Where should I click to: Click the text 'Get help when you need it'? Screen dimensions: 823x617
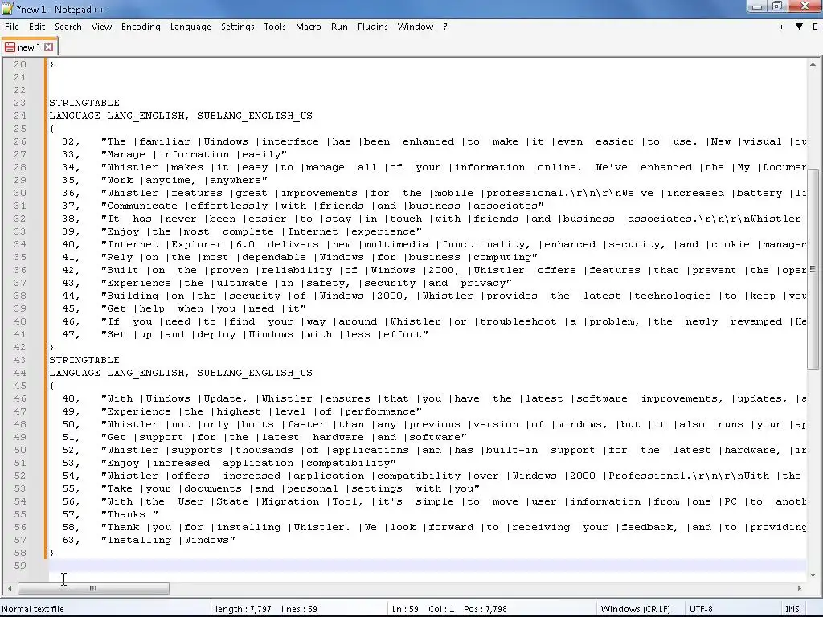click(x=203, y=308)
